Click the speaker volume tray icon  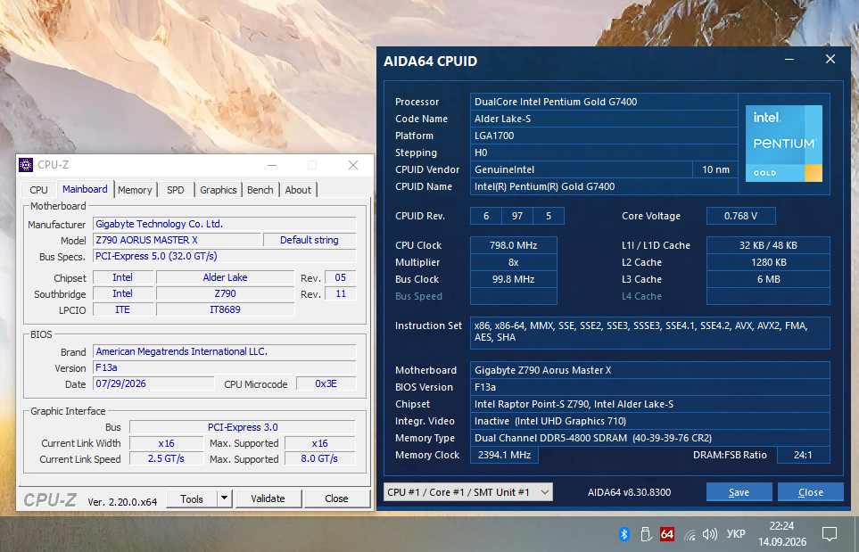[710, 534]
